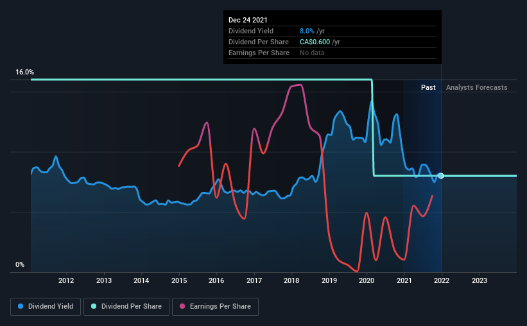Screen dimensions: 527x326
Task: Toggle the Earnings Per Share legend series
Action: click(x=215, y=307)
